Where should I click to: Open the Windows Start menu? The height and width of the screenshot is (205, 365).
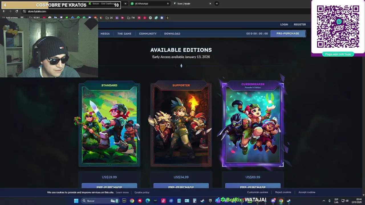76,201
